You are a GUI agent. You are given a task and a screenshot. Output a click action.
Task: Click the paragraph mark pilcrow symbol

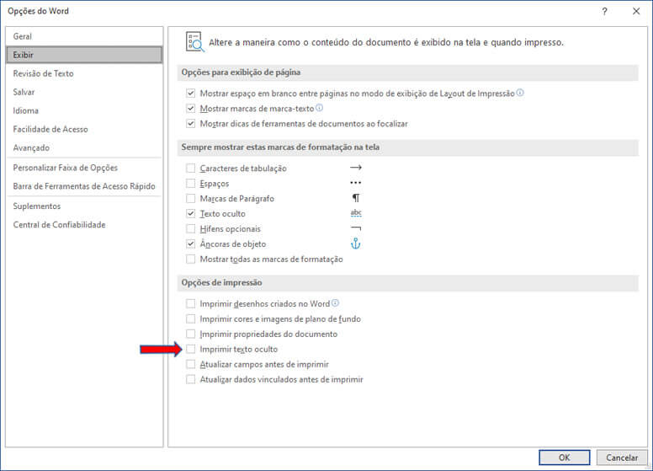(356, 198)
